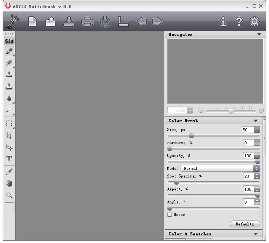Open the zoom percentage dropdown
This screenshot has height=243, width=269.
(190, 110)
